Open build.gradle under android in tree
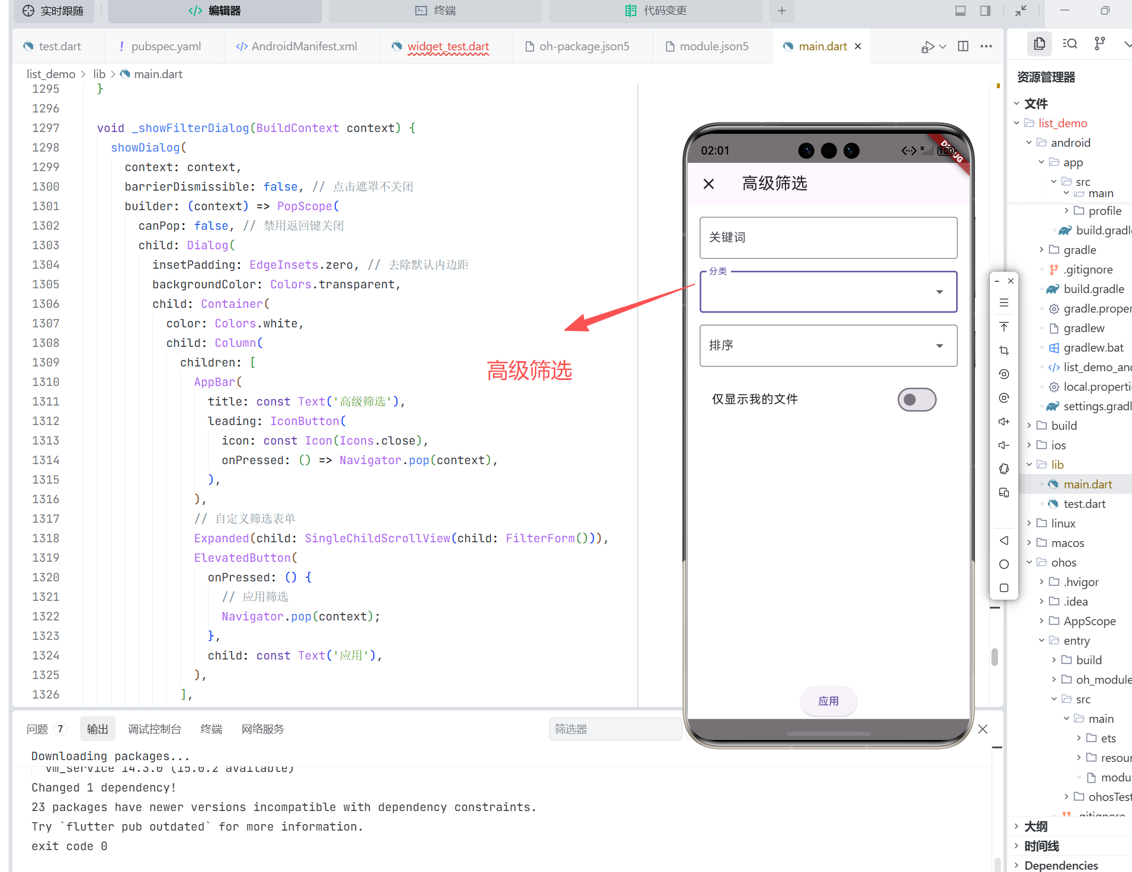 [1093, 289]
